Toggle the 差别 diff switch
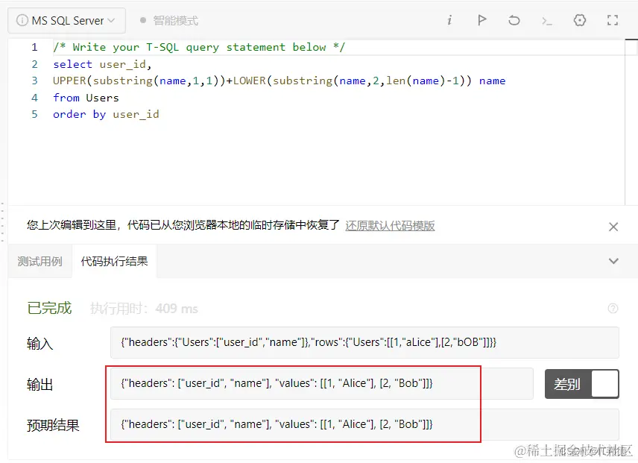 pyautogui.click(x=582, y=384)
